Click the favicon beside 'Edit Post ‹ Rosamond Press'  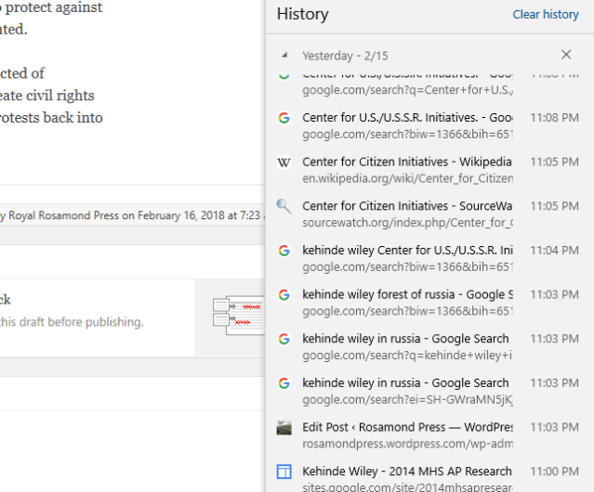coord(284,427)
